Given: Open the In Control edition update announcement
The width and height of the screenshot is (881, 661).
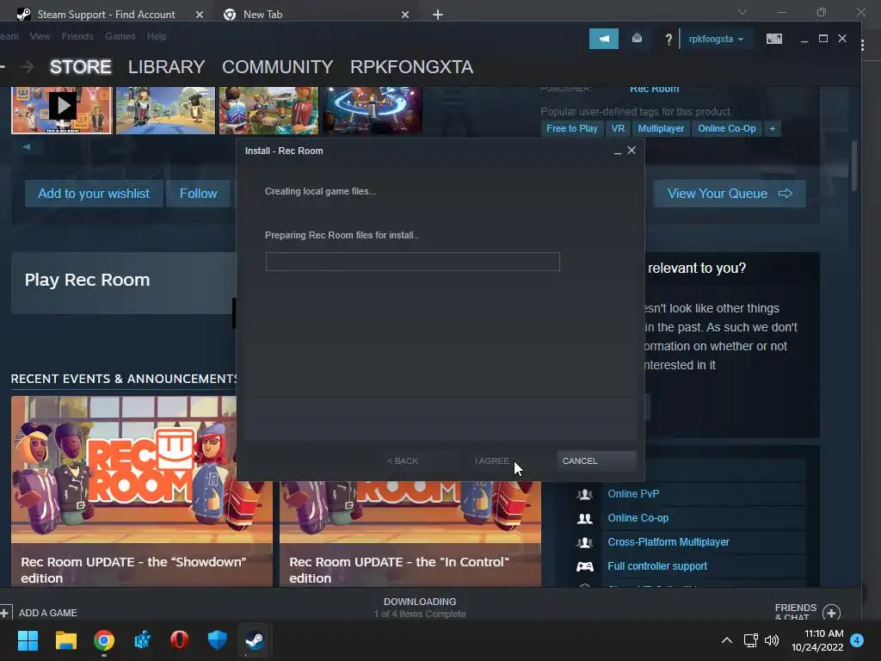Looking at the screenshot, I should point(410,534).
